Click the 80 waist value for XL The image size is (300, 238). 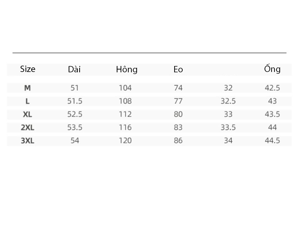178,114
